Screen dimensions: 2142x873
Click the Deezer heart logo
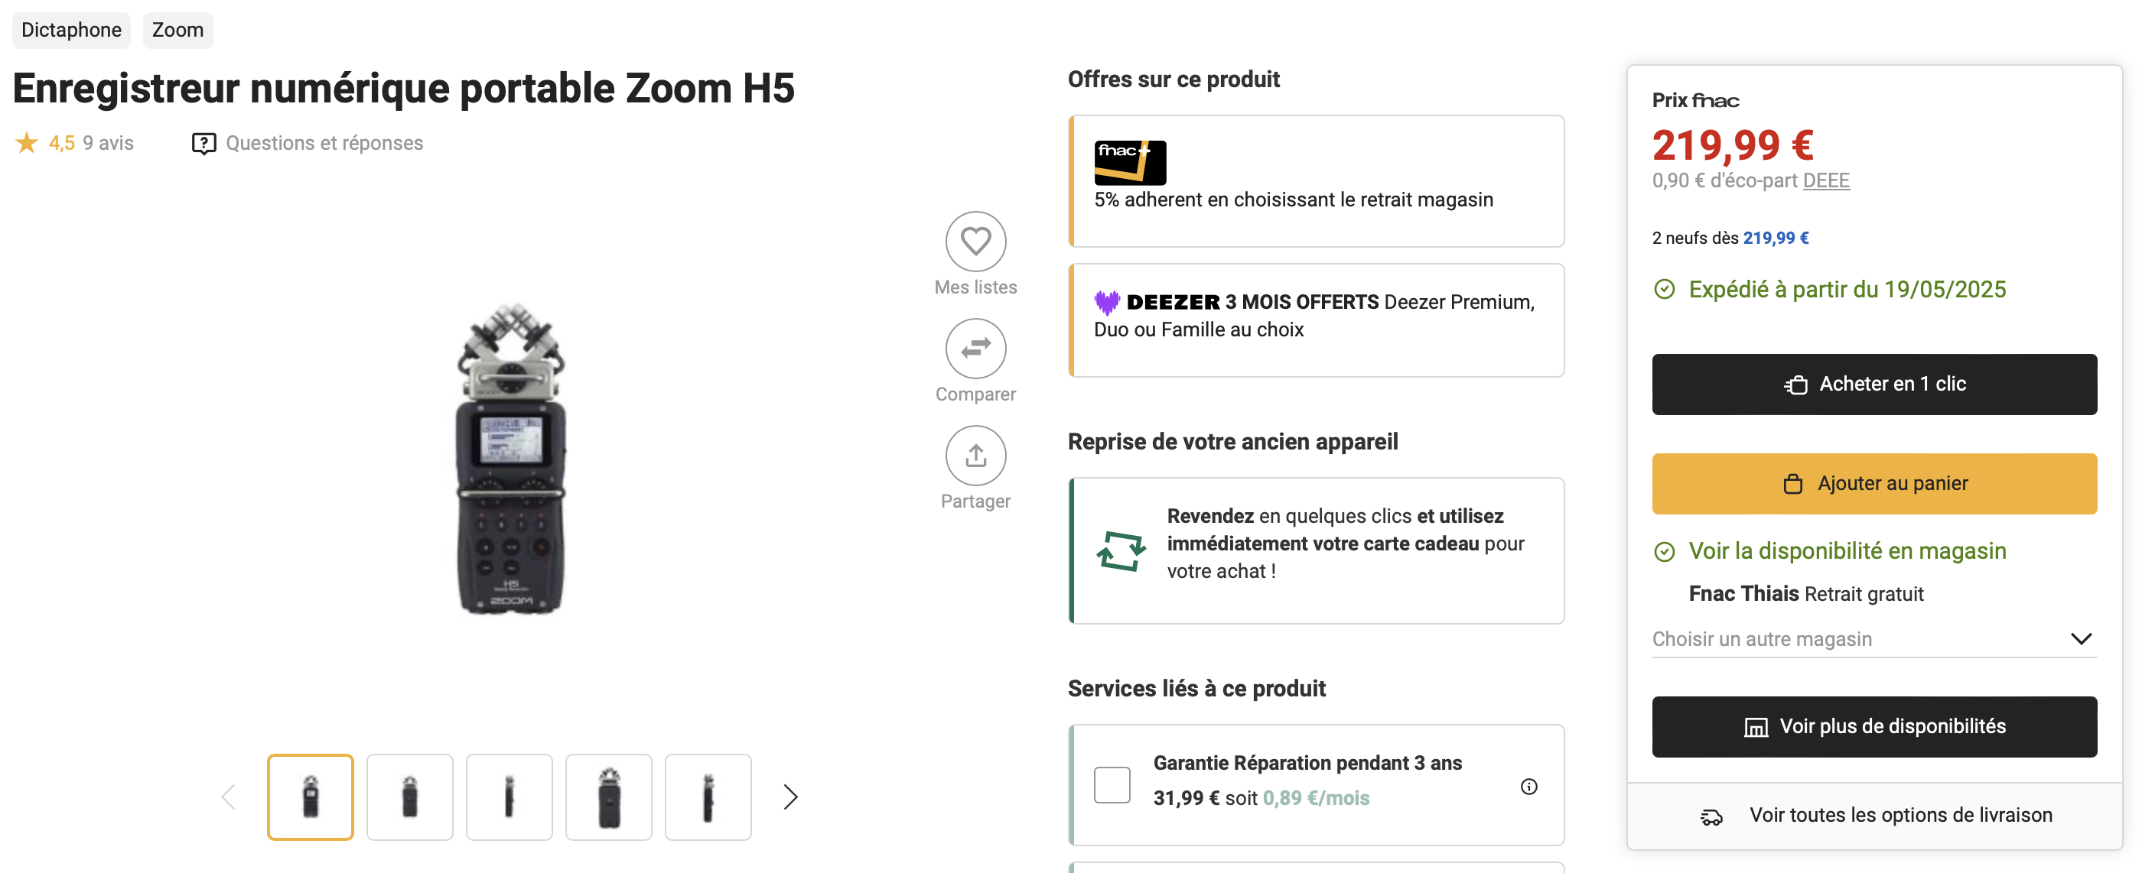pyautogui.click(x=1107, y=303)
